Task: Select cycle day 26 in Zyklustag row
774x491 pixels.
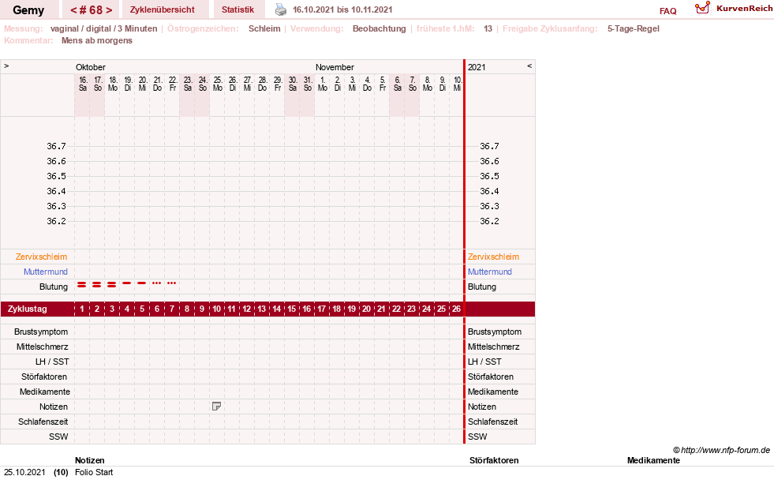Action: coord(456,309)
